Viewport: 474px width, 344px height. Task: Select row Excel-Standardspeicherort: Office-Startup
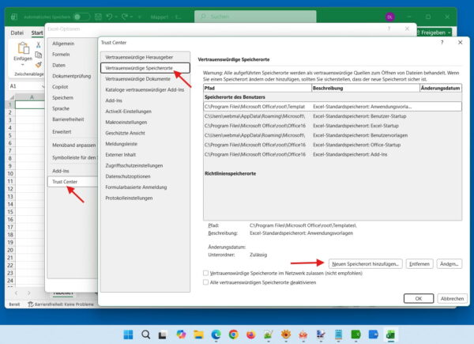coord(333,145)
